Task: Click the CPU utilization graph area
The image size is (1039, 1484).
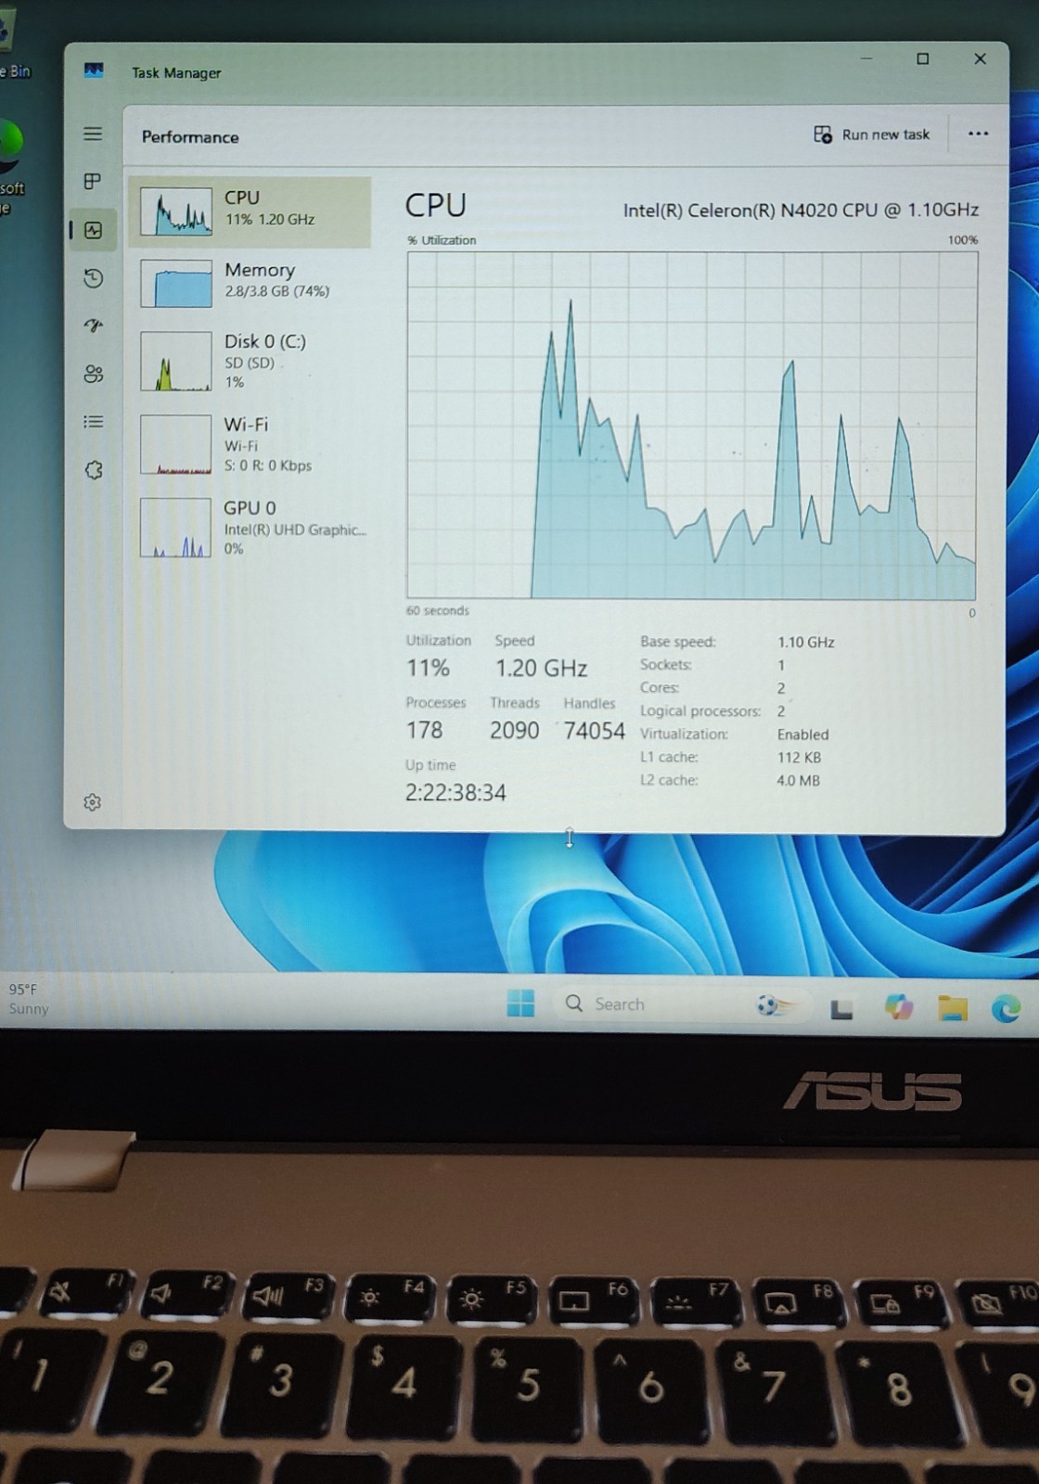Action: click(691, 425)
